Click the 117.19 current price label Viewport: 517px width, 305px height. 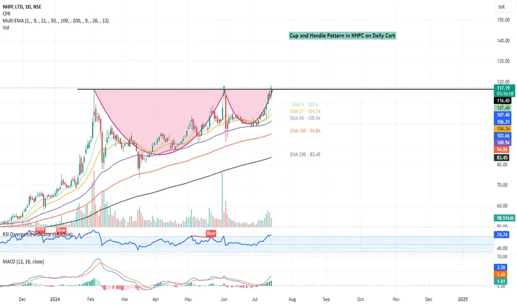(504, 88)
